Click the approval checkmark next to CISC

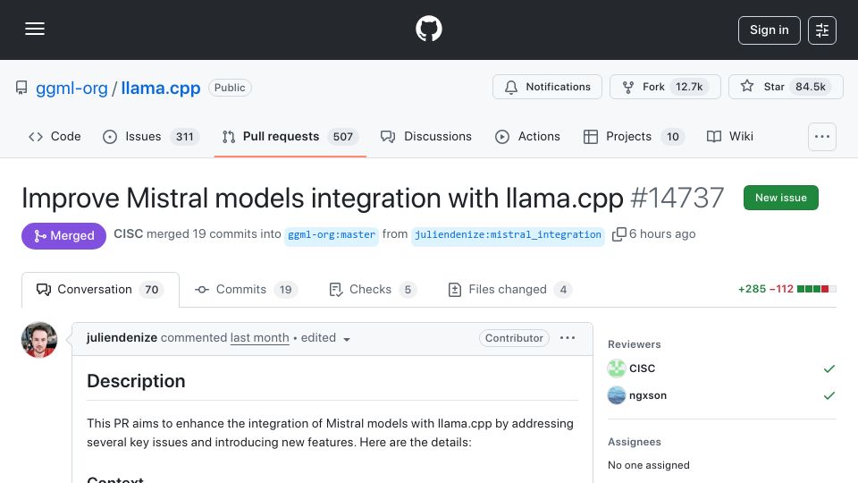coord(829,369)
